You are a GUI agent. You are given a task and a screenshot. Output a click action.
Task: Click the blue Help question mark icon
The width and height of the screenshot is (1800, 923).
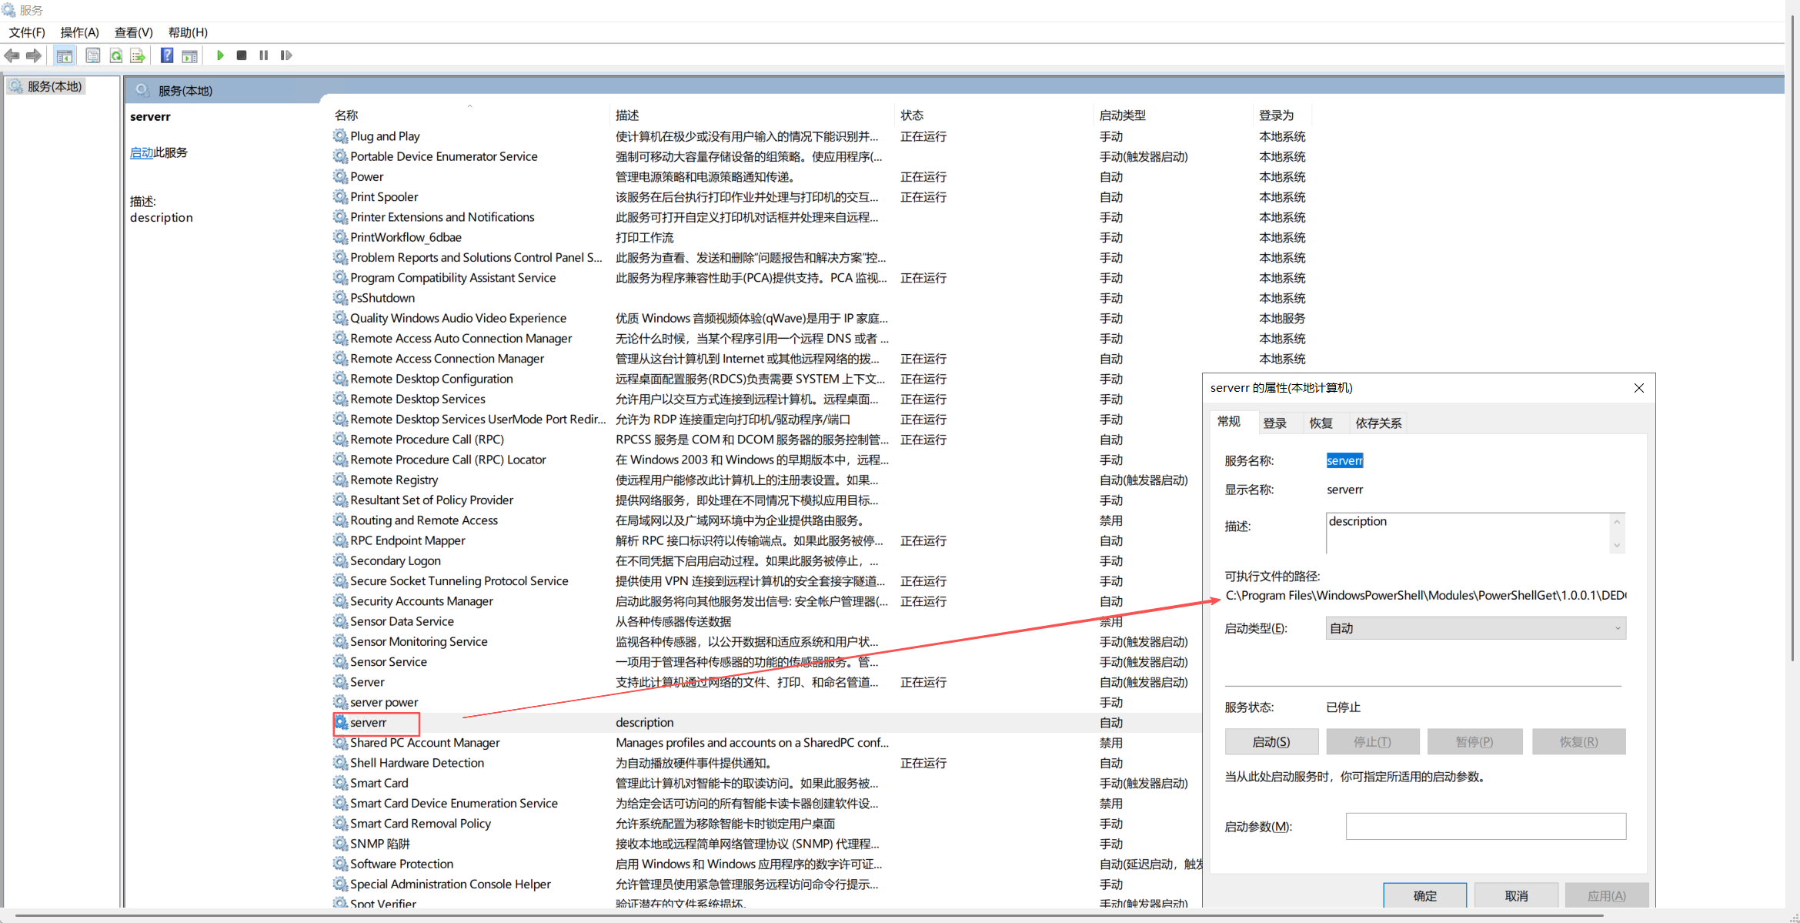coord(166,55)
